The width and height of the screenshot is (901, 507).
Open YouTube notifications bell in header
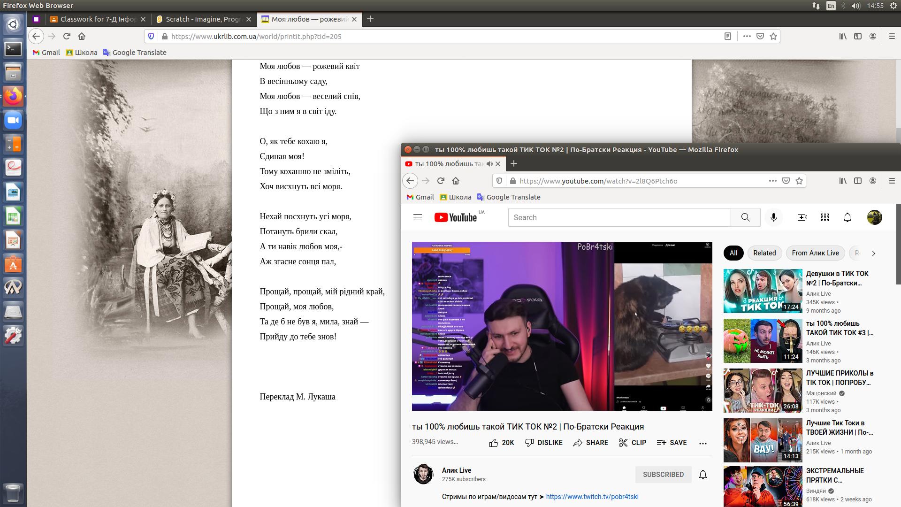[848, 217]
